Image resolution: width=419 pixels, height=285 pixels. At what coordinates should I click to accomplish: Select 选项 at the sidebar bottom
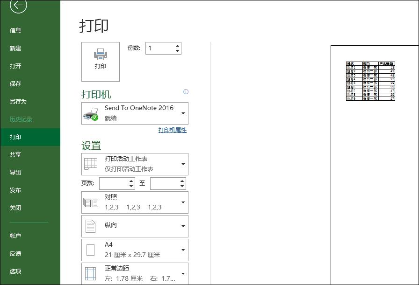pos(15,271)
